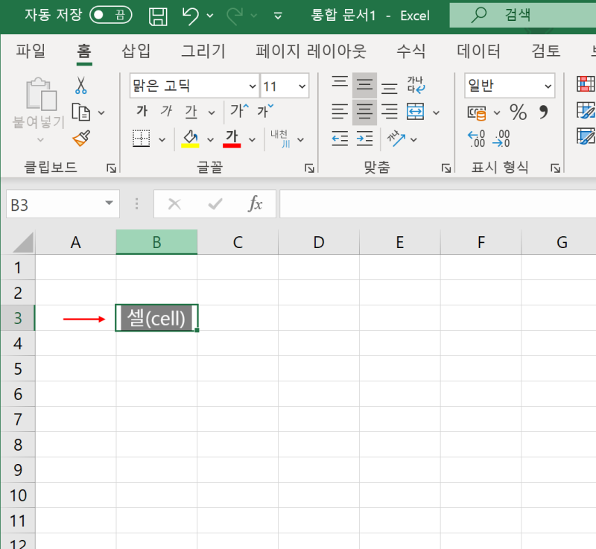
Task: Open the fill color dropdown arrow
Action: [209, 139]
